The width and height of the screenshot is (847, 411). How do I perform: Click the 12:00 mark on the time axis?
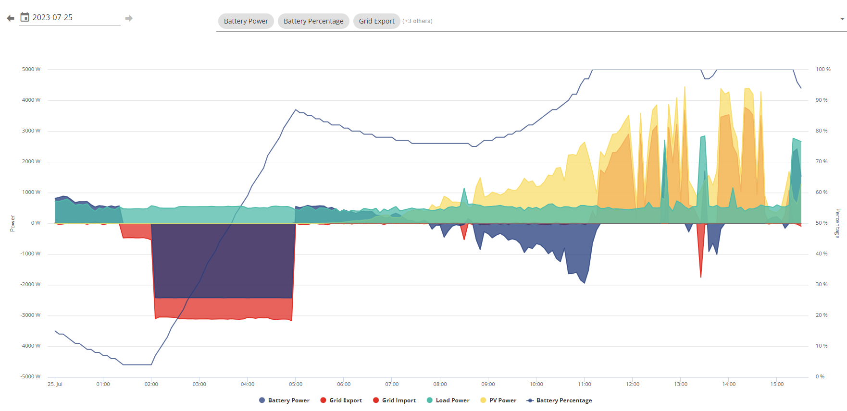point(633,384)
